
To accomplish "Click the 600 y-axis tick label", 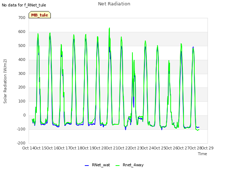I will [x=22, y=32].
